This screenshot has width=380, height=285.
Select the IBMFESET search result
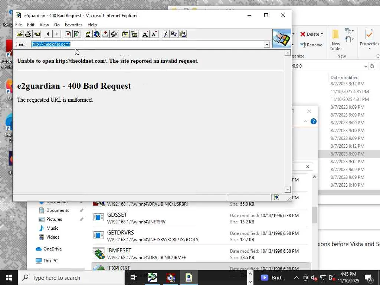pyautogui.click(x=200, y=254)
